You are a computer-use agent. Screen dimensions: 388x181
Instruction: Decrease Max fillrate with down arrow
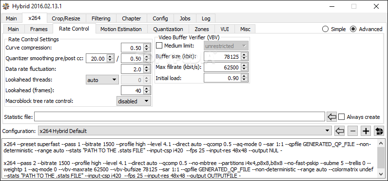(244, 69)
